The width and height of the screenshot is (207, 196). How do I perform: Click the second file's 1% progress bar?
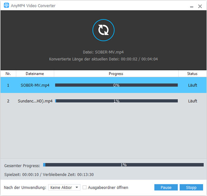click(116, 101)
